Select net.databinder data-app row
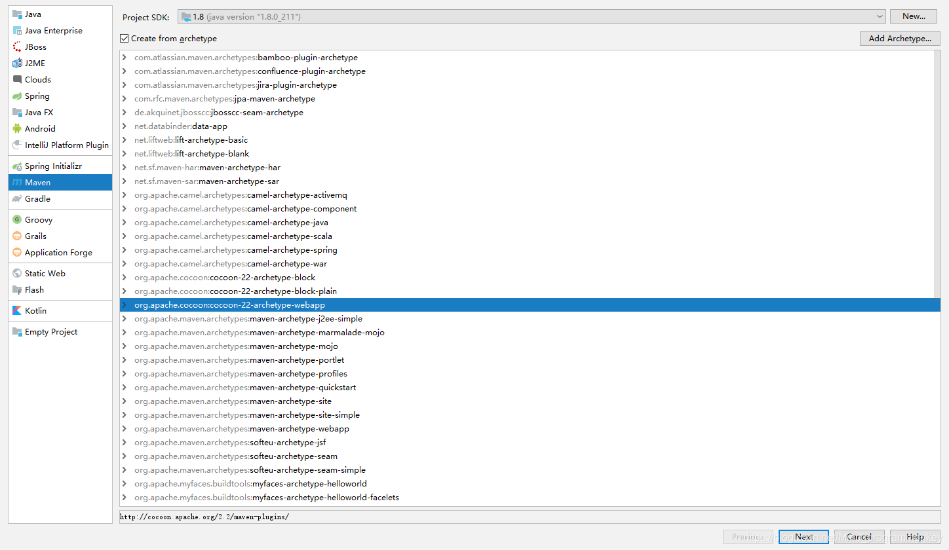The image size is (949, 550). (x=527, y=126)
